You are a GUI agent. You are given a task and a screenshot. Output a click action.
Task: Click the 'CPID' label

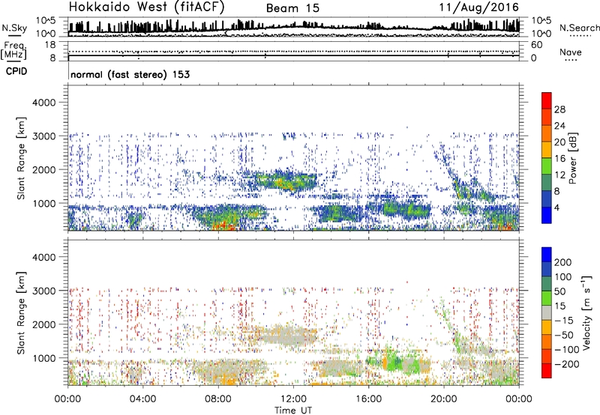click(x=16, y=71)
